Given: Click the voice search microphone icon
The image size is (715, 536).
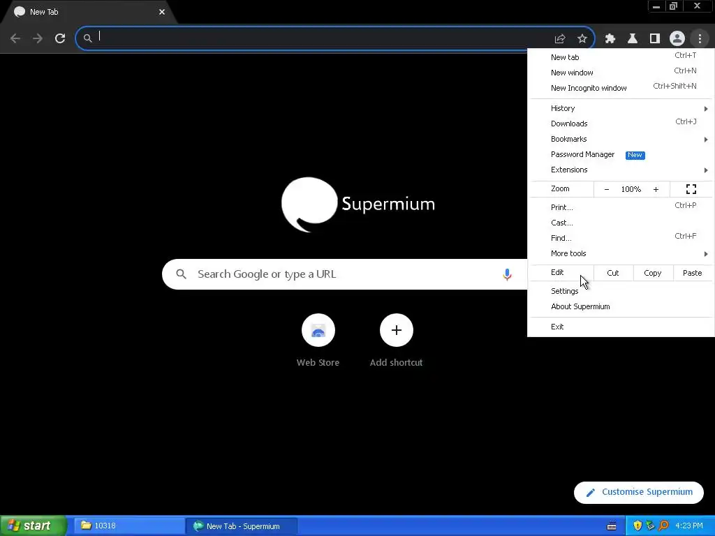Looking at the screenshot, I should (507, 274).
